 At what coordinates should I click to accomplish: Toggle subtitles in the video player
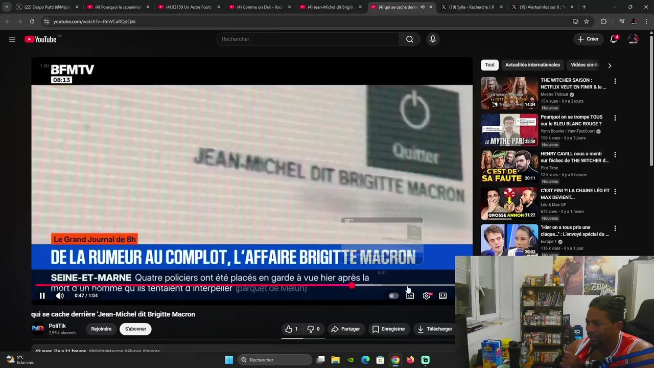410,295
